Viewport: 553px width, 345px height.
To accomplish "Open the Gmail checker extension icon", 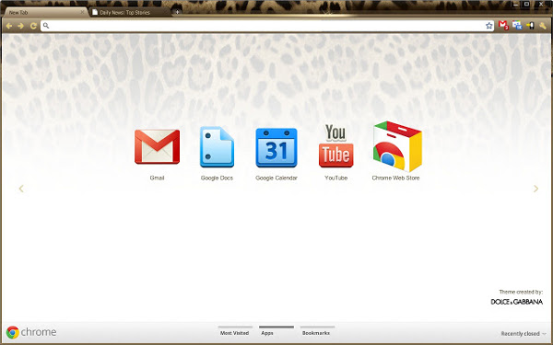I will (503, 26).
